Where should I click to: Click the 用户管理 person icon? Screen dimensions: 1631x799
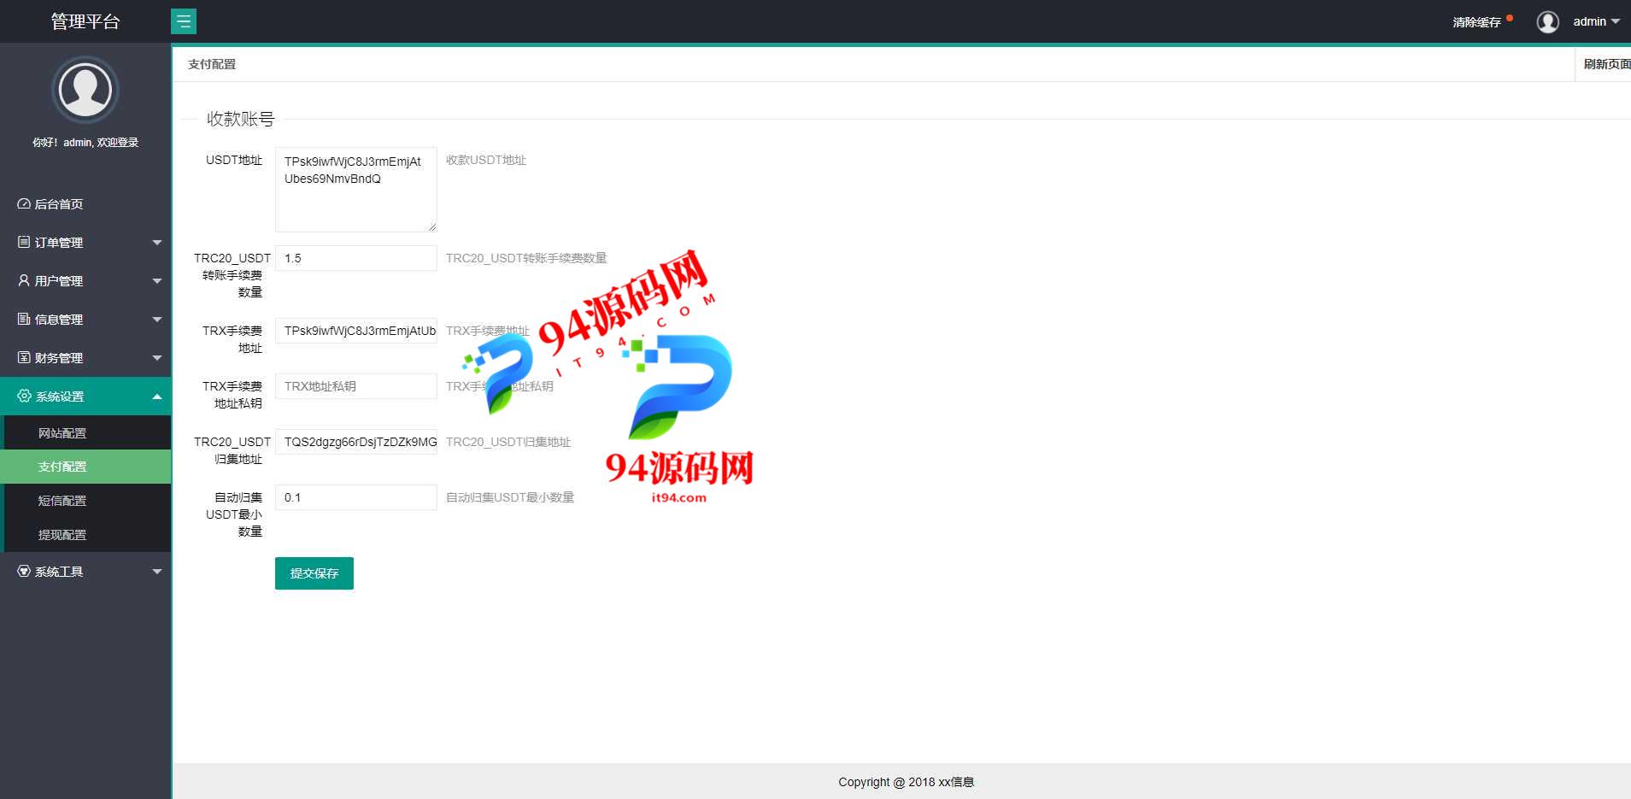click(24, 281)
